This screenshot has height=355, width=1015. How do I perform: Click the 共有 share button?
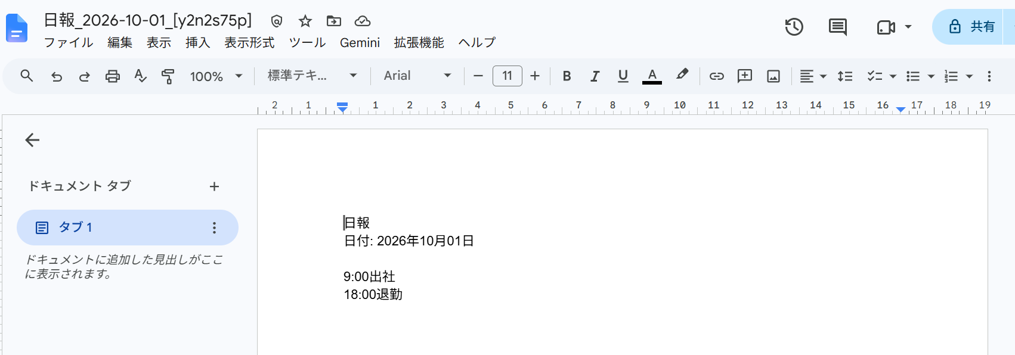972,27
